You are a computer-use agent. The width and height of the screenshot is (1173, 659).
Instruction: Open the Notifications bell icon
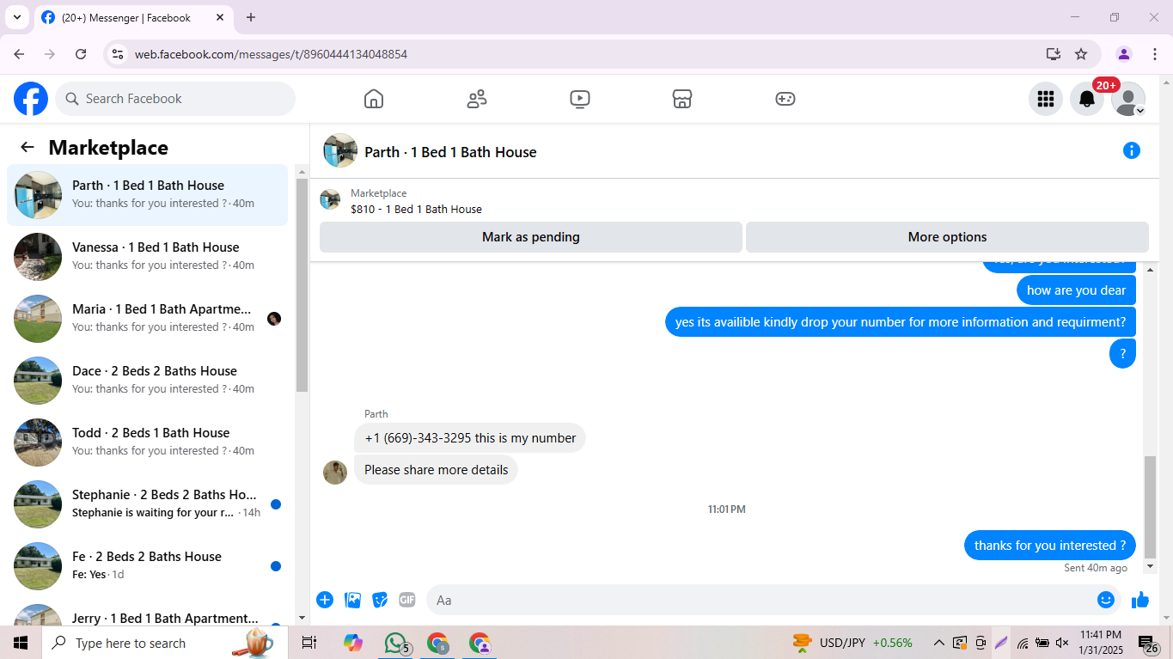click(1087, 99)
